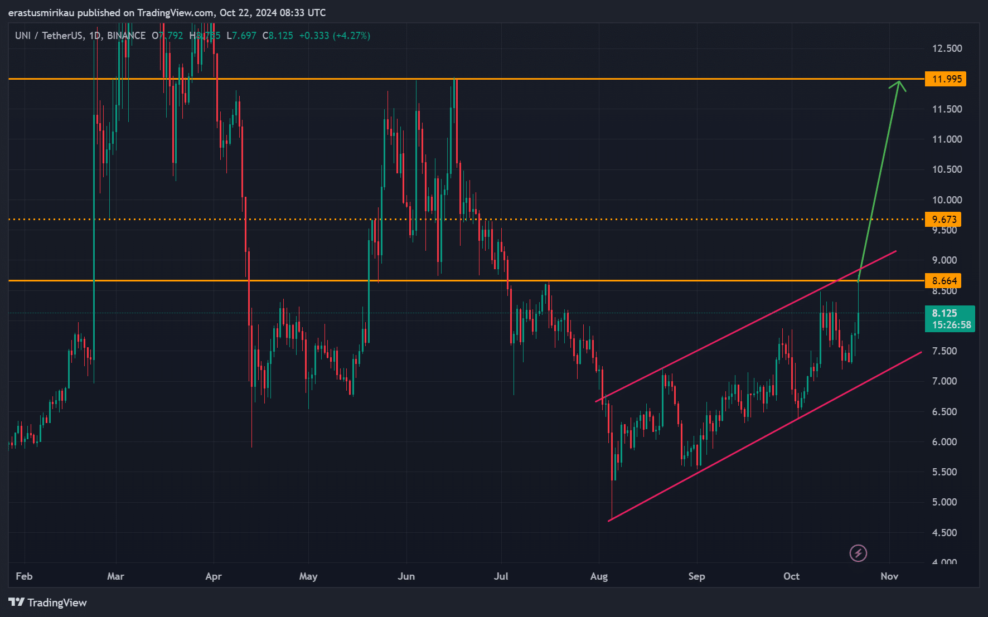
Task: Click the 7.500 price axis label
Action: click(945, 351)
